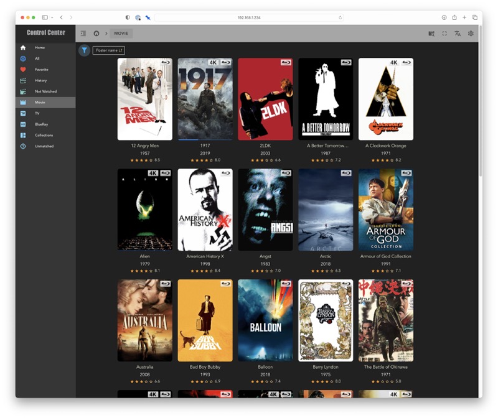Open the settings gear in header
Image resolution: width=498 pixels, height=418 pixels.
pos(471,34)
